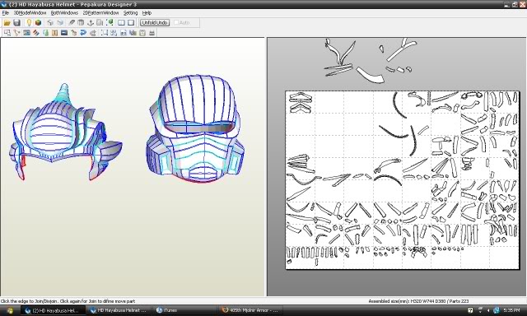Image resolution: width=527 pixels, height=316 pixels.
Task: Click the Unfold Undo button
Action: click(x=155, y=22)
